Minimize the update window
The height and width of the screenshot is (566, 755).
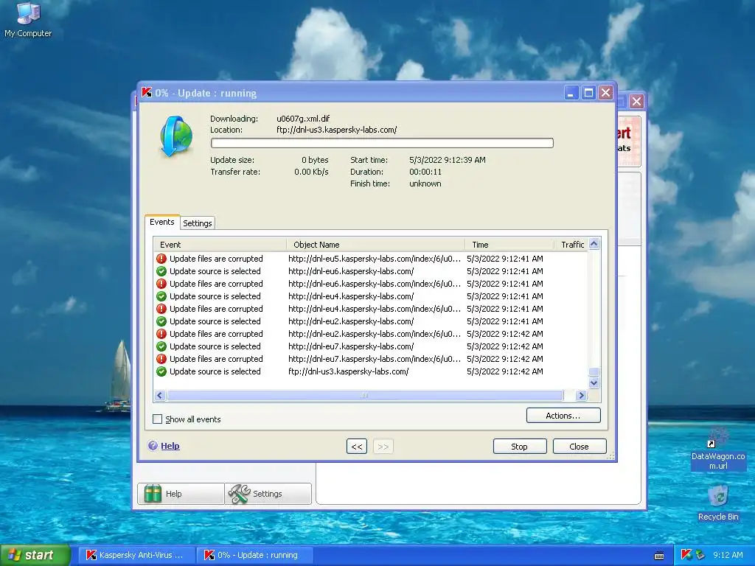pos(571,92)
